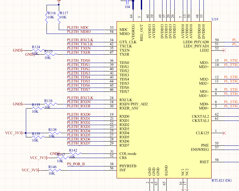Click the VCC_3V3 power port near R146
The image size is (239, 191).
30,170
